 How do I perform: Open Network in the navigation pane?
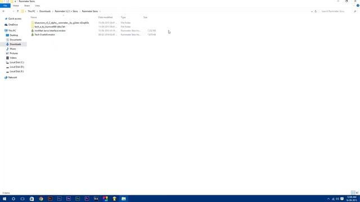[x=12, y=77]
